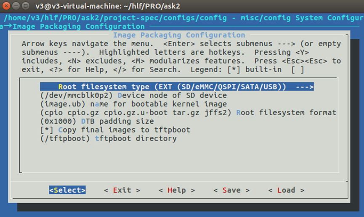Click the Save button

coord(231,190)
